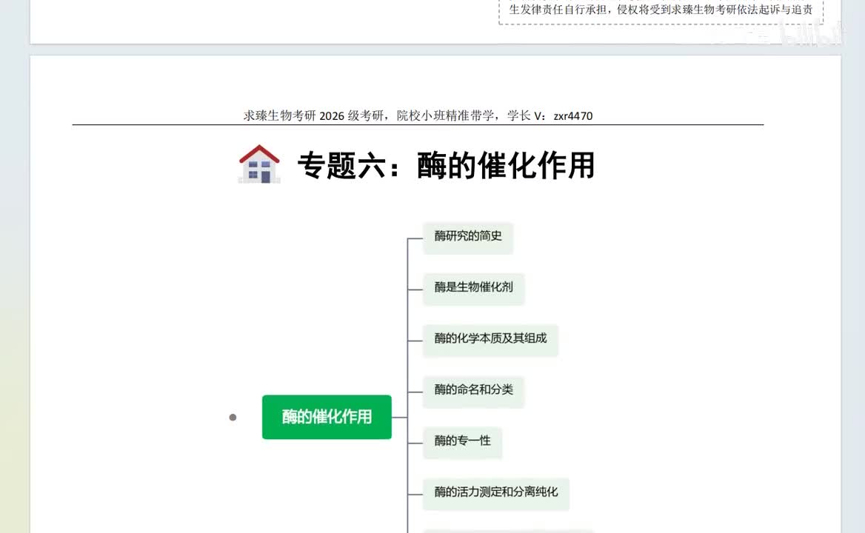
Task: Click the 酶的命名和分类 node
Action: tap(473, 392)
